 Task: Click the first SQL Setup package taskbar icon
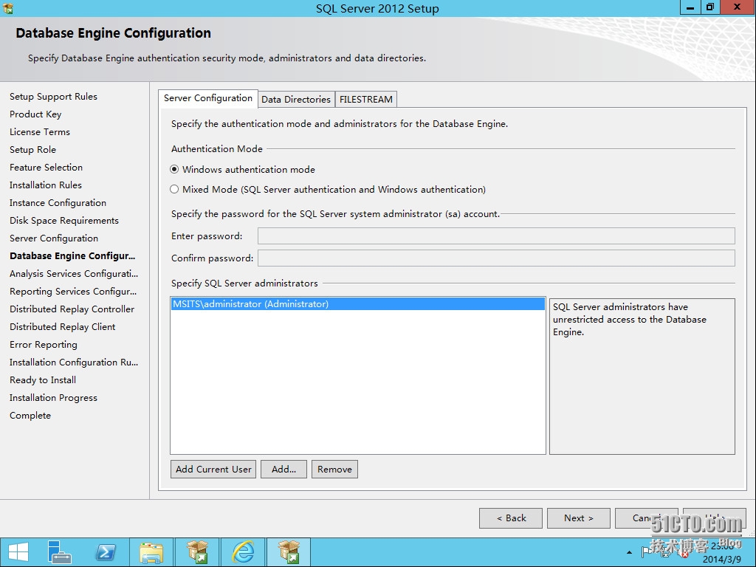click(197, 552)
